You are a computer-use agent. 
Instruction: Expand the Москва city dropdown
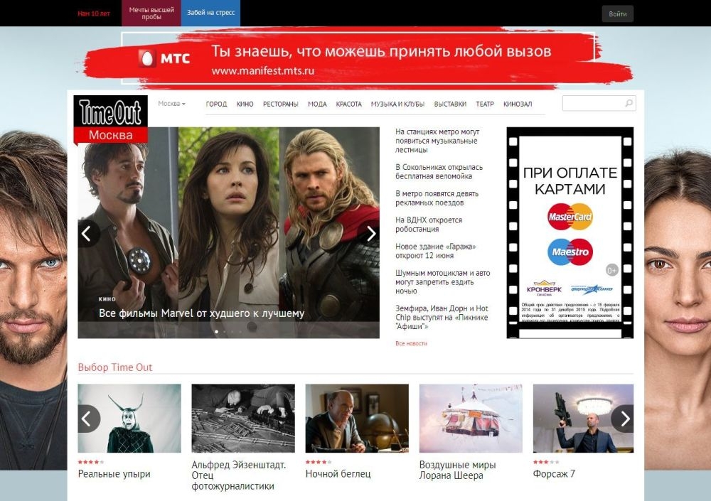pos(171,104)
